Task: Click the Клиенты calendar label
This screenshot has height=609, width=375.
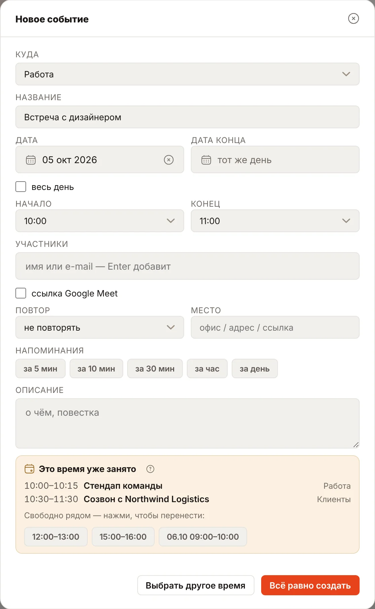Action: click(334, 499)
